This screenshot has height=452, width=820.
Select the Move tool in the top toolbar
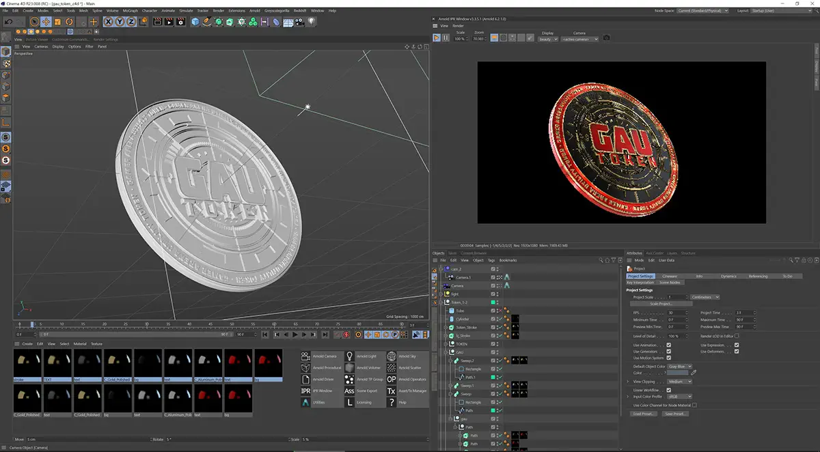tap(46, 22)
